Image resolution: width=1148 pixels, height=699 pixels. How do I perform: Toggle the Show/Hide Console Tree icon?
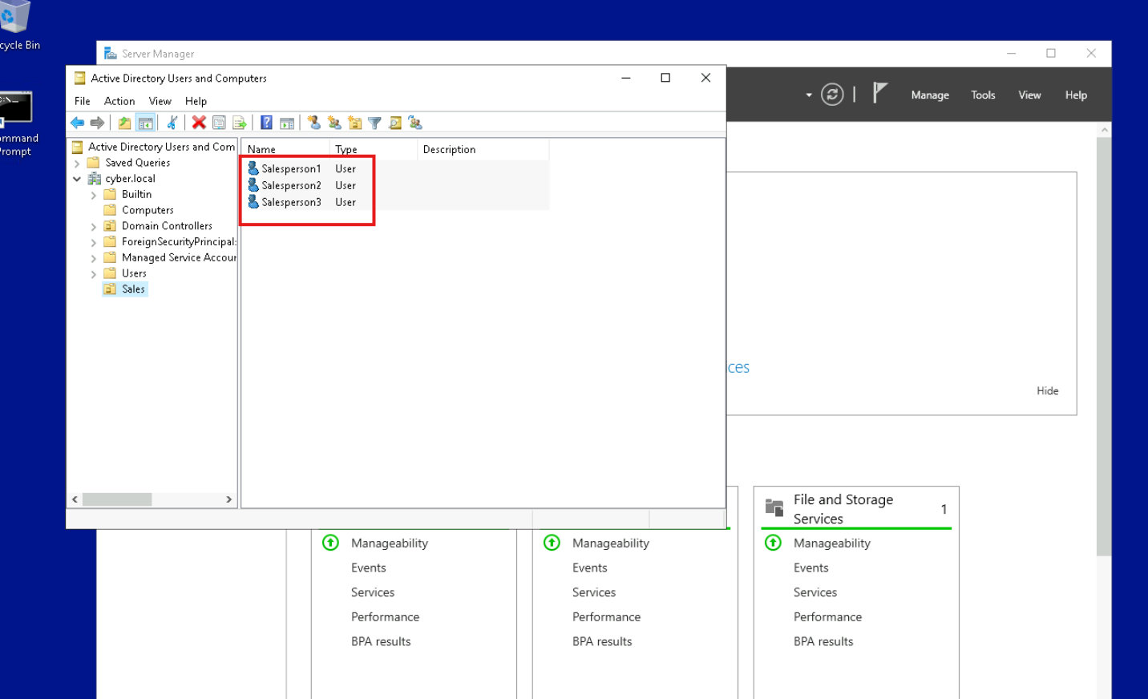coord(145,123)
